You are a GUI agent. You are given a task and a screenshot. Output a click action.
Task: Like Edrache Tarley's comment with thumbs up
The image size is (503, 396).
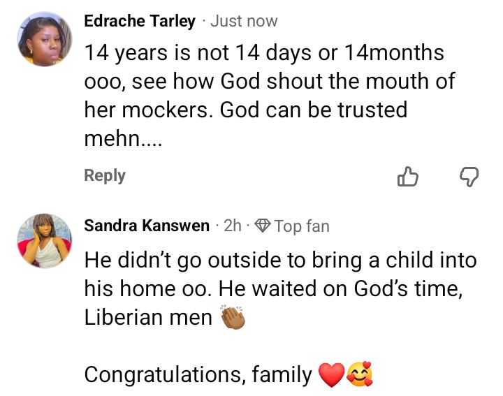[x=407, y=177]
